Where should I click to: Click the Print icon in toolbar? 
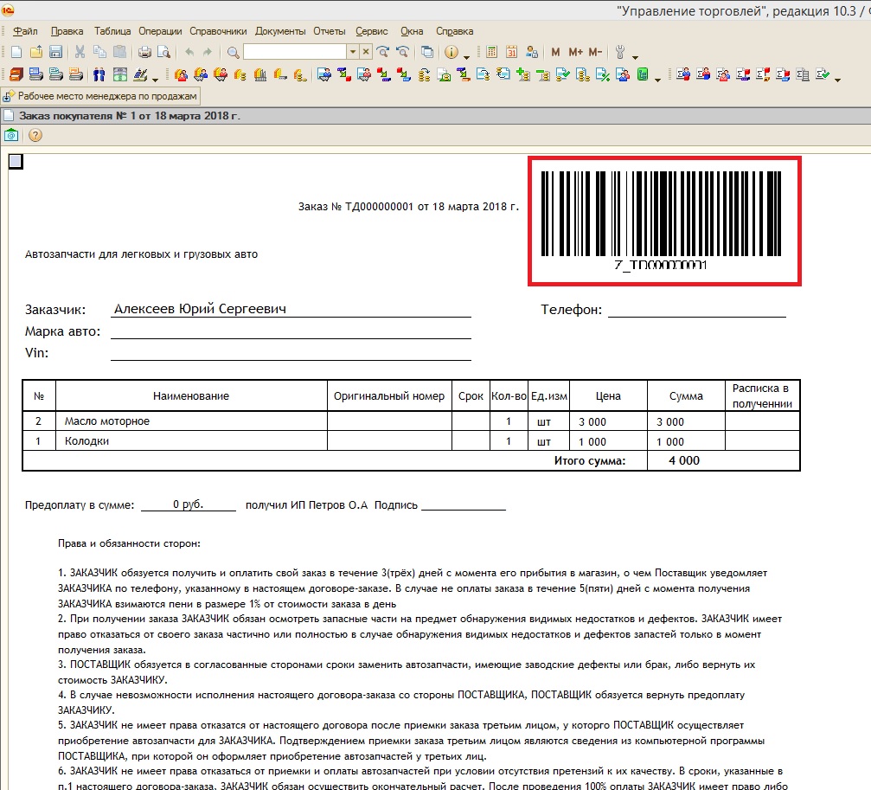[x=144, y=53]
